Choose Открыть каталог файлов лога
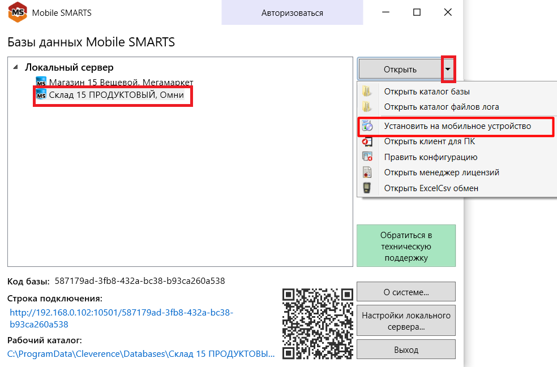The width and height of the screenshot is (557, 367). click(x=457, y=107)
